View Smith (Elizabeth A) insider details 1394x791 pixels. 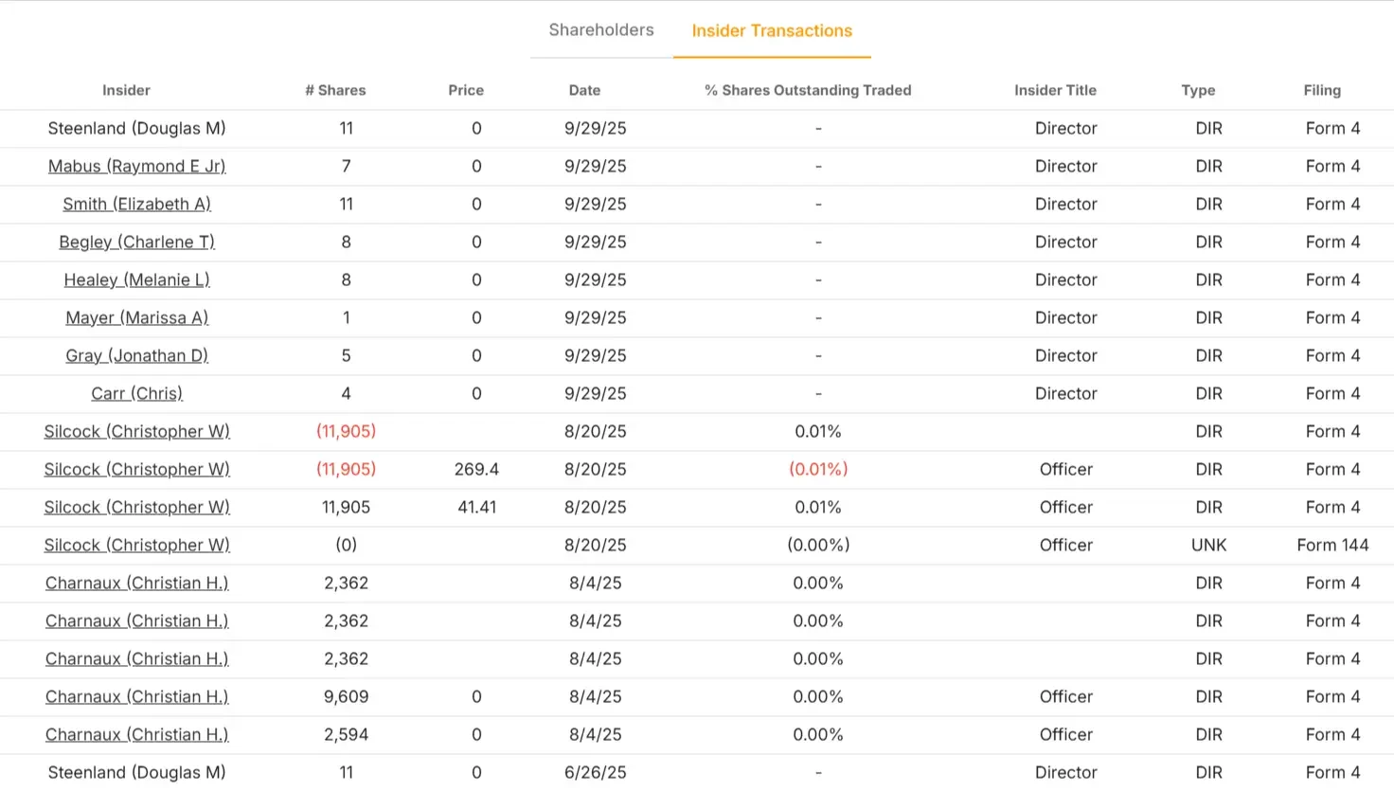(136, 204)
